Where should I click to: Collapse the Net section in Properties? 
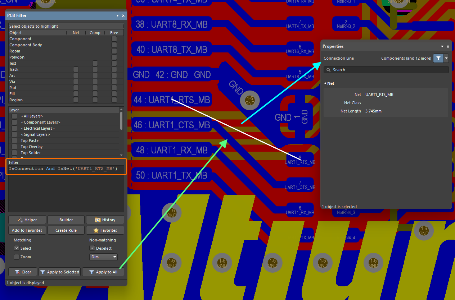(325, 83)
